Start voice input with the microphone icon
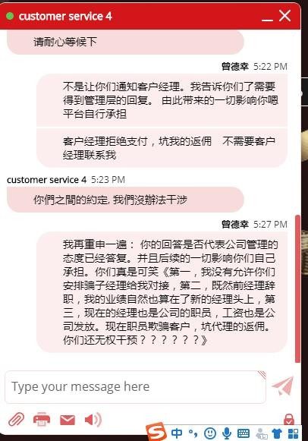The width and height of the screenshot is (308, 441). [x=227, y=433]
